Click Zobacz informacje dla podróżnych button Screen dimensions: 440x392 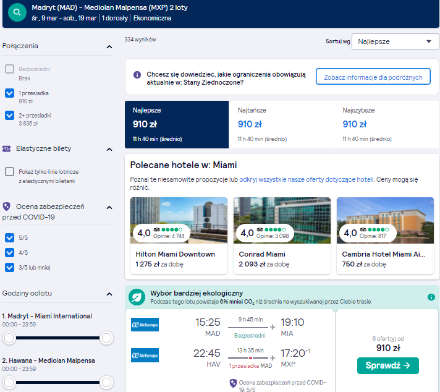coord(373,77)
